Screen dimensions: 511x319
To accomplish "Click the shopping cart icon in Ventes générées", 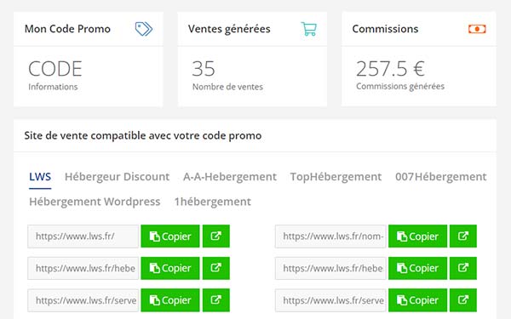I will coord(308,29).
